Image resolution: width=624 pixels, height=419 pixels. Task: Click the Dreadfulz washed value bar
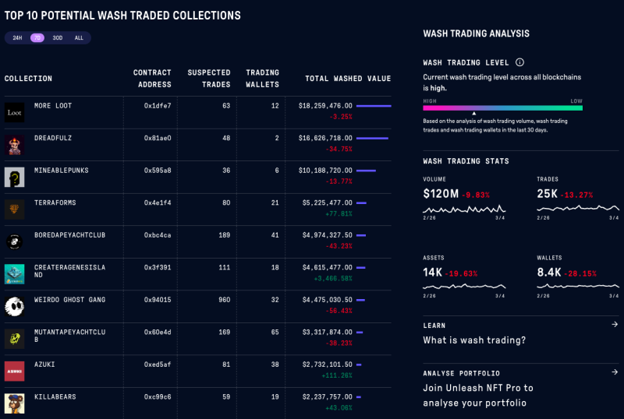pyautogui.click(x=372, y=139)
